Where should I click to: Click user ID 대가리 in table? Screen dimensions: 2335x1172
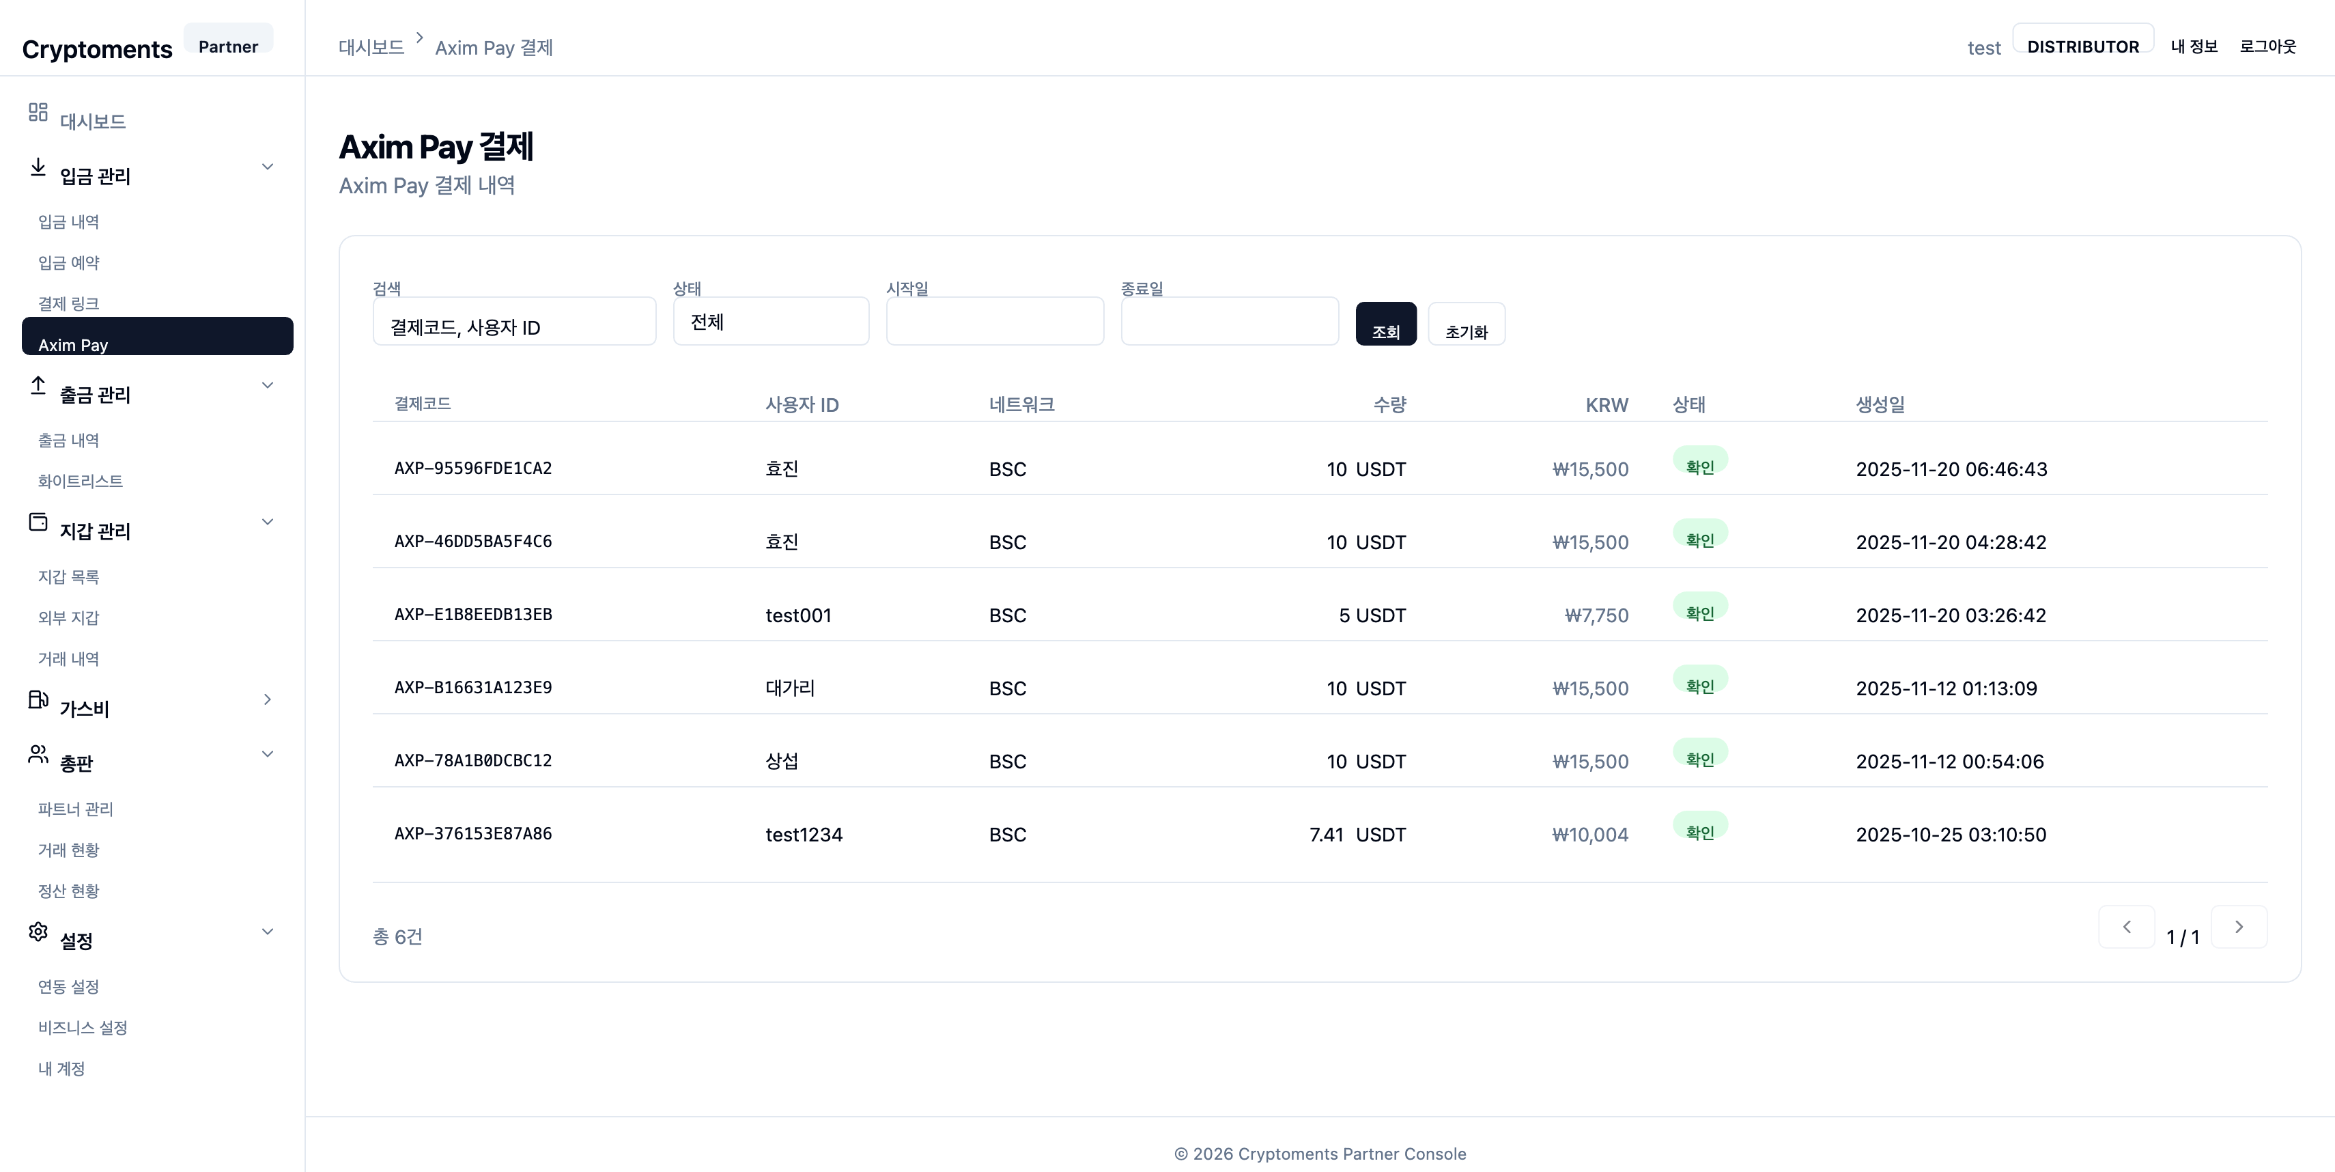tap(791, 689)
